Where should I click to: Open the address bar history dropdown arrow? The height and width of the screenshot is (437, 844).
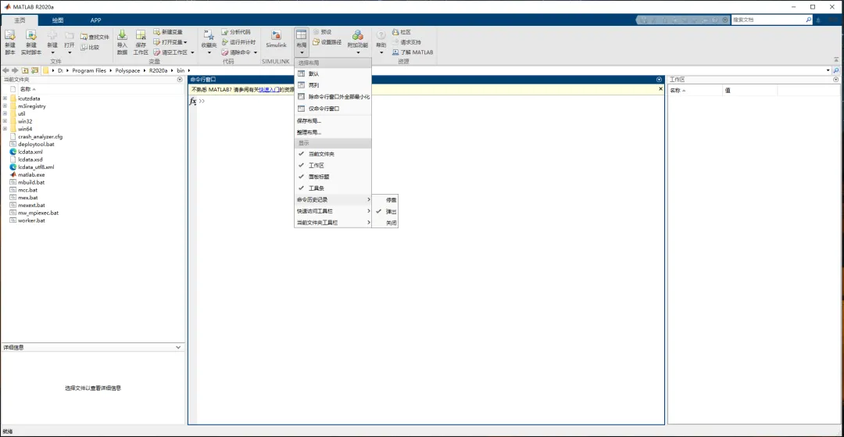pyautogui.click(x=828, y=70)
